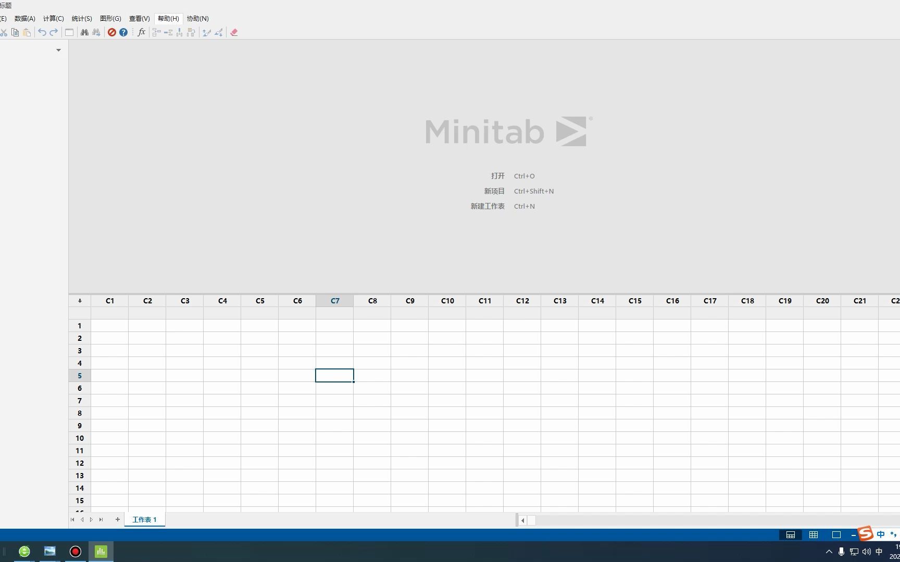Expand hidden icons chevron in system tray

click(828, 552)
